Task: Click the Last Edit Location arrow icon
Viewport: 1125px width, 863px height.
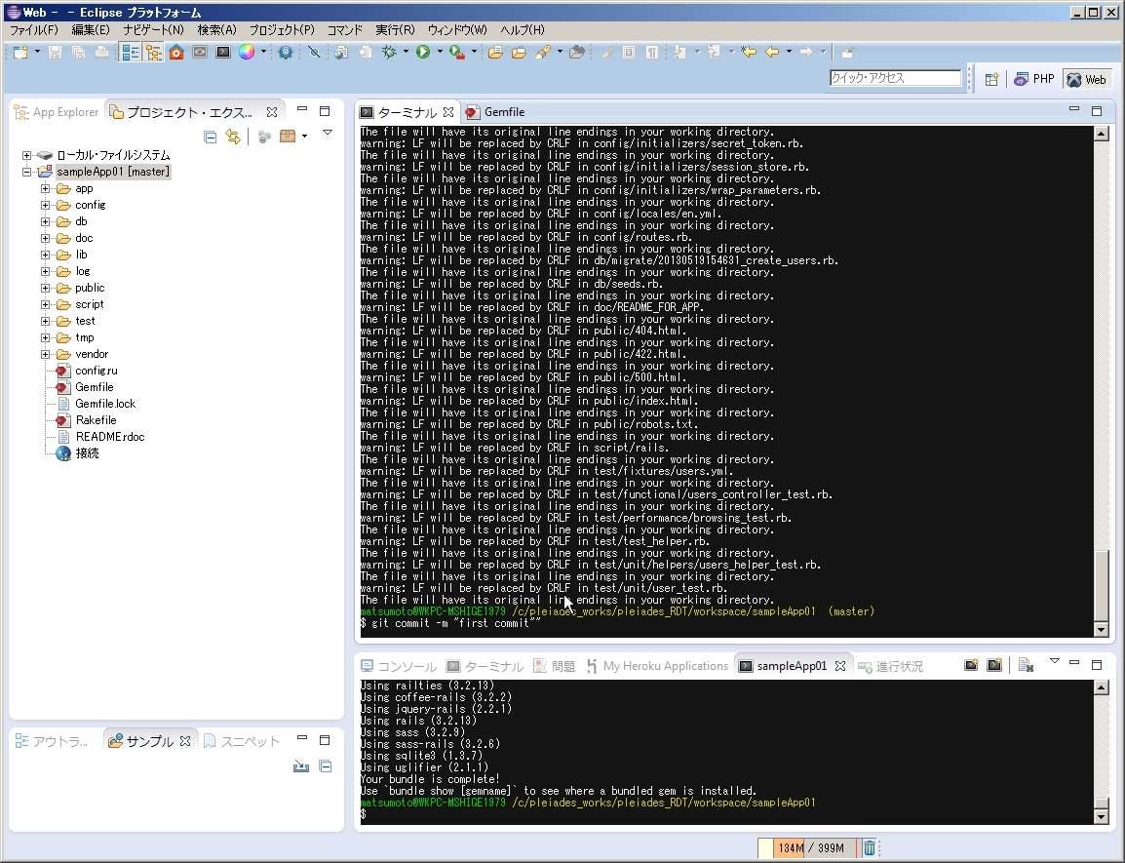Action: pos(749,52)
